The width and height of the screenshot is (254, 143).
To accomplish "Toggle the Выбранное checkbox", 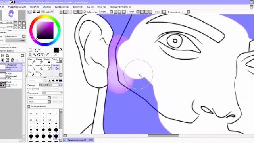I will (85, 12).
